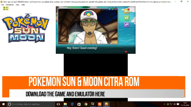The image size is (191, 107).
Task: Click the Pokemon Sun Moon logo
Action: [25, 28]
